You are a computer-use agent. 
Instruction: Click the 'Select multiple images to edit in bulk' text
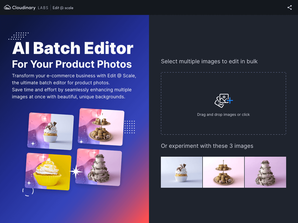coord(209,61)
